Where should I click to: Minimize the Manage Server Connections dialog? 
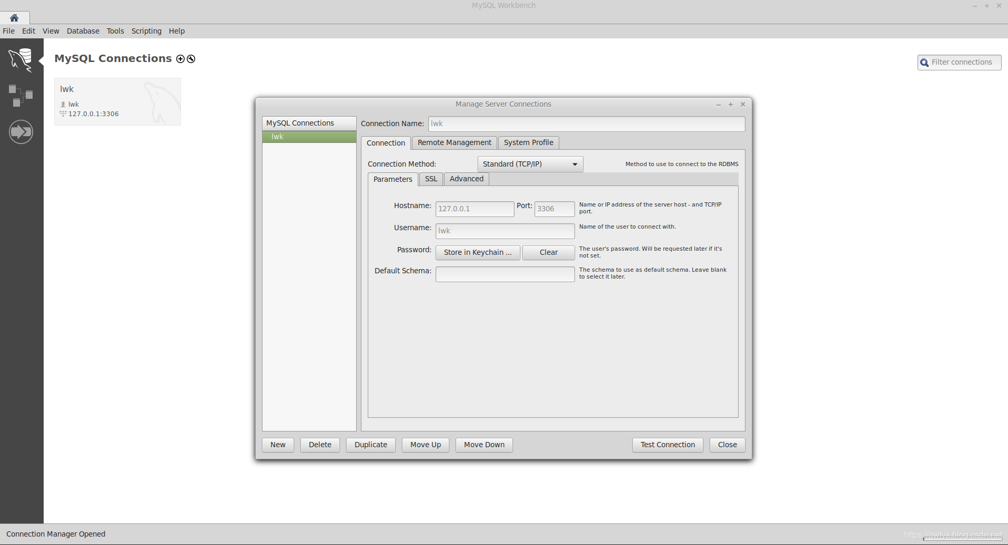click(719, 104)
